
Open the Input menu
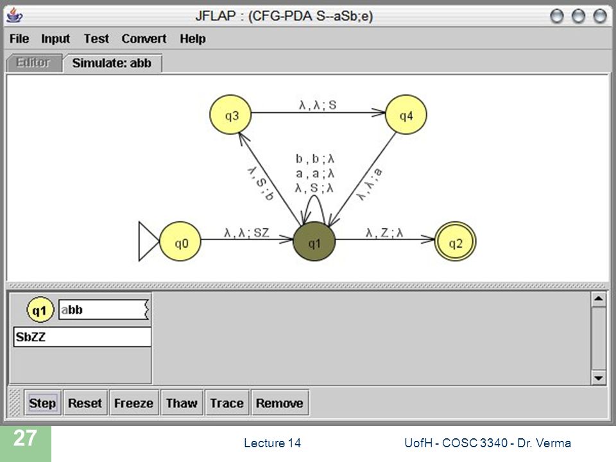click(x=55, y=38)
